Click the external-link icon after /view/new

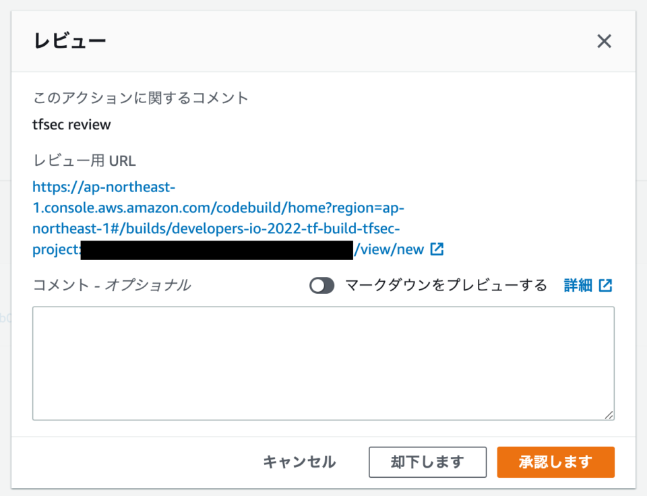[437, 249]
